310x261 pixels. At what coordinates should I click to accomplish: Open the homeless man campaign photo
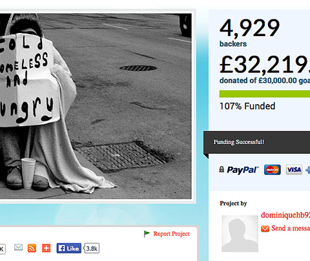(x=96, y=106)
